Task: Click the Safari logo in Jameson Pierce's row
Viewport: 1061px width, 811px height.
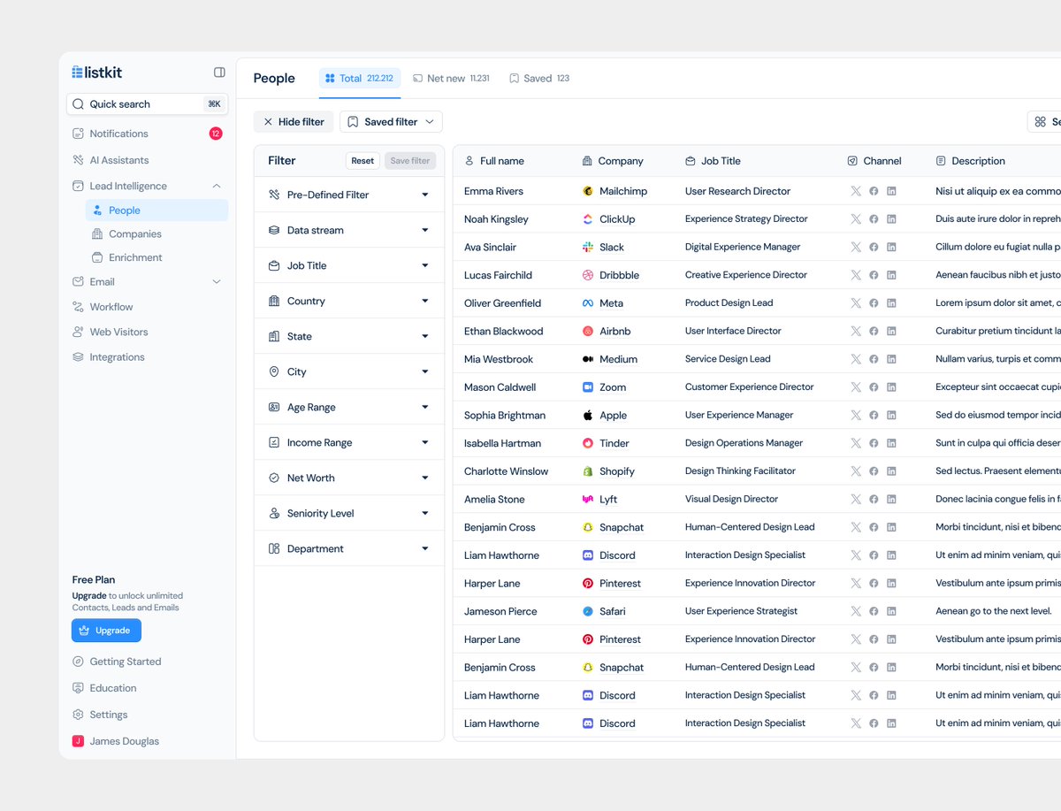Action: click(x=588, y=611)
